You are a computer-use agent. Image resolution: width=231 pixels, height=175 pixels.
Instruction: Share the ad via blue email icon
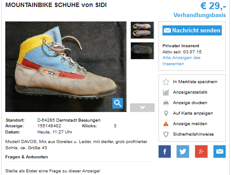tap(220, 151)
